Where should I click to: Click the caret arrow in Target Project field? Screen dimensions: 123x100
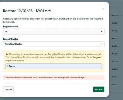click(x=102, y=31)
